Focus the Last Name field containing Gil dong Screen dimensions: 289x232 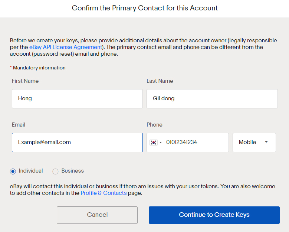tap(212, 99)
